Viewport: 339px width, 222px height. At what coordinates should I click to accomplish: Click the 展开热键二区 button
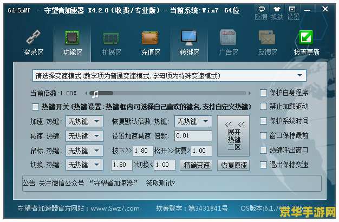coord(233,136)
